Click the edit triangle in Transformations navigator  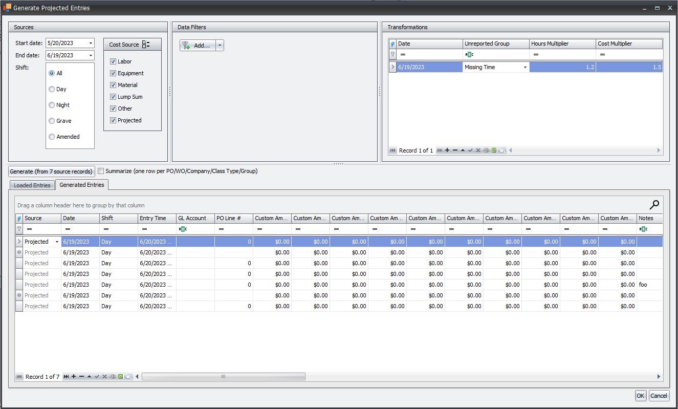pos(463,150)
